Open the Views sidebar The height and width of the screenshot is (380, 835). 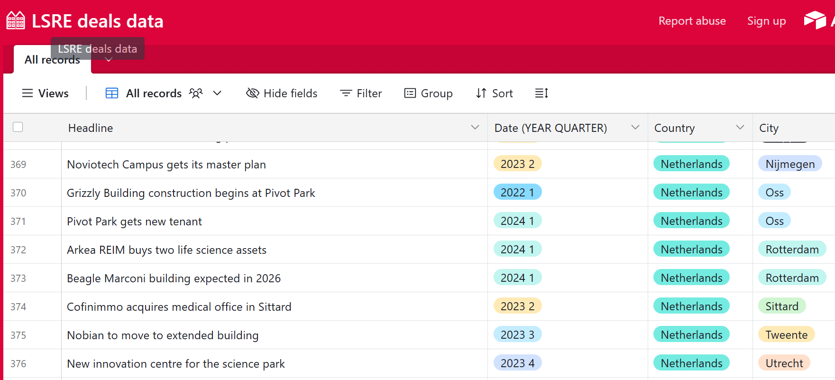46,93
